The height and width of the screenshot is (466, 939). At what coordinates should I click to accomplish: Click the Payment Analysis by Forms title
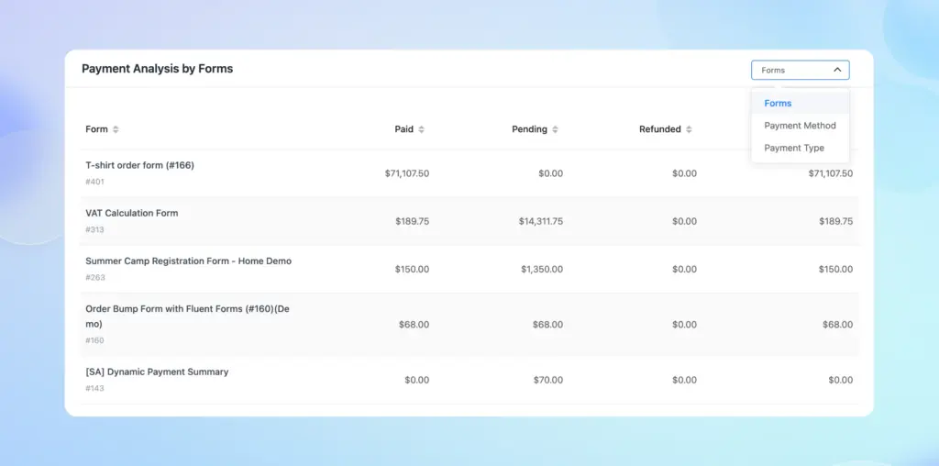coord(158,69)
